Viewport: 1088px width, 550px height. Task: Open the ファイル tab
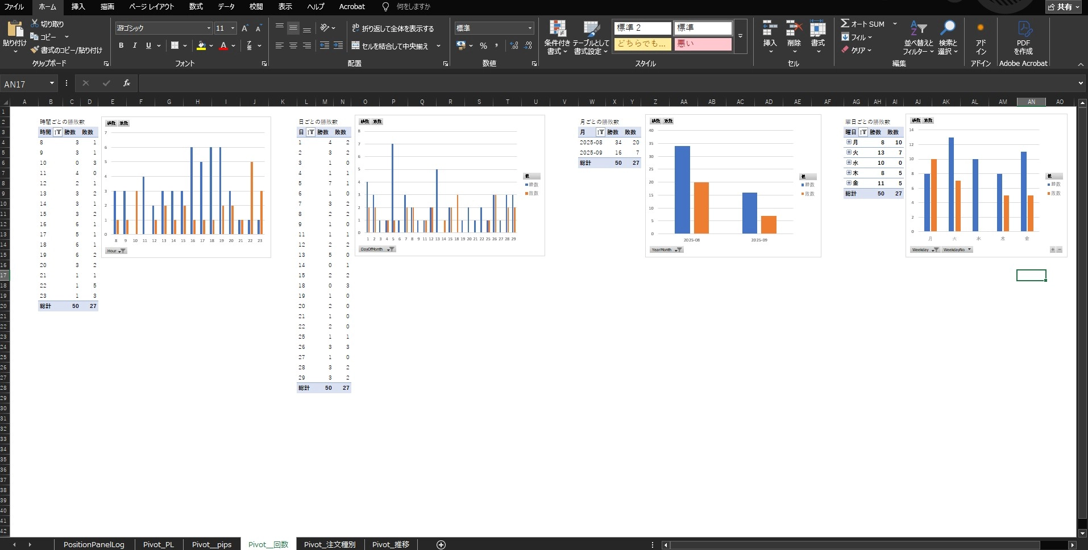(14, 7)
